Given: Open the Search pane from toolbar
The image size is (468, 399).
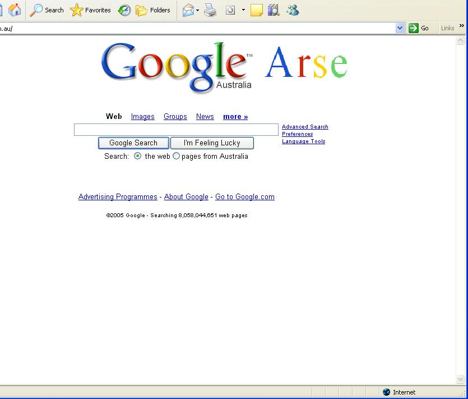Looking at the screenshot, I should (47, 10).
